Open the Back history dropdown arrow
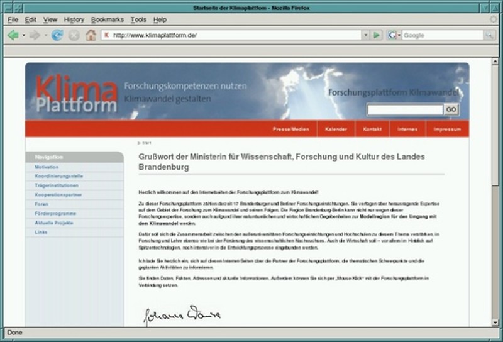The height and width of the screenshot is (342, 503). click(x=24, y=35)
